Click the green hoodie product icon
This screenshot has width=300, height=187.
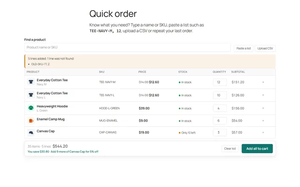click(x=31, y=108)
